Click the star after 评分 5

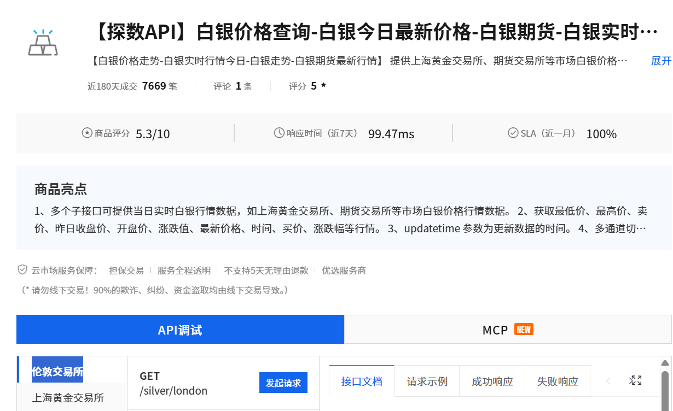click(x=323, y=86)
